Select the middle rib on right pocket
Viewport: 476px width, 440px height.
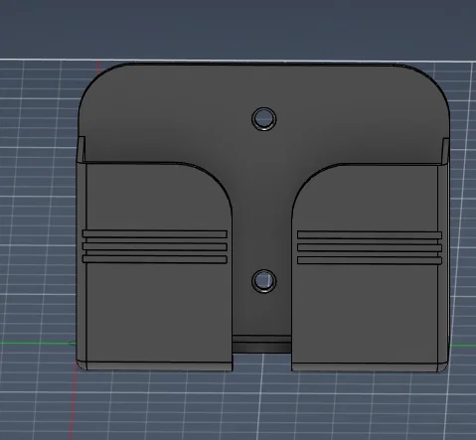370,247
